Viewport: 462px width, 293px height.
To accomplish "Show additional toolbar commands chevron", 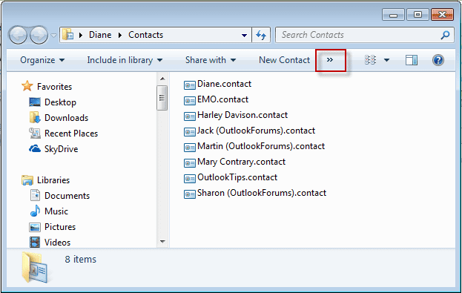I will [x=330, y=60].
